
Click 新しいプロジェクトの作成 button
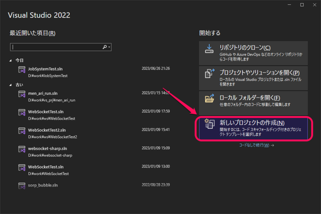[253, 128]
